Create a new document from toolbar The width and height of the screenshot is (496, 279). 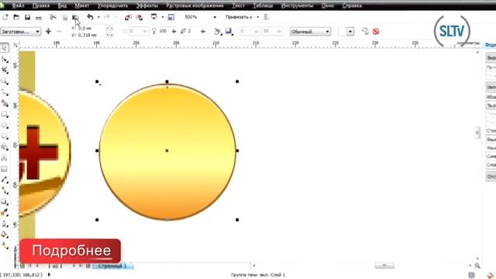tap(5, 17)
